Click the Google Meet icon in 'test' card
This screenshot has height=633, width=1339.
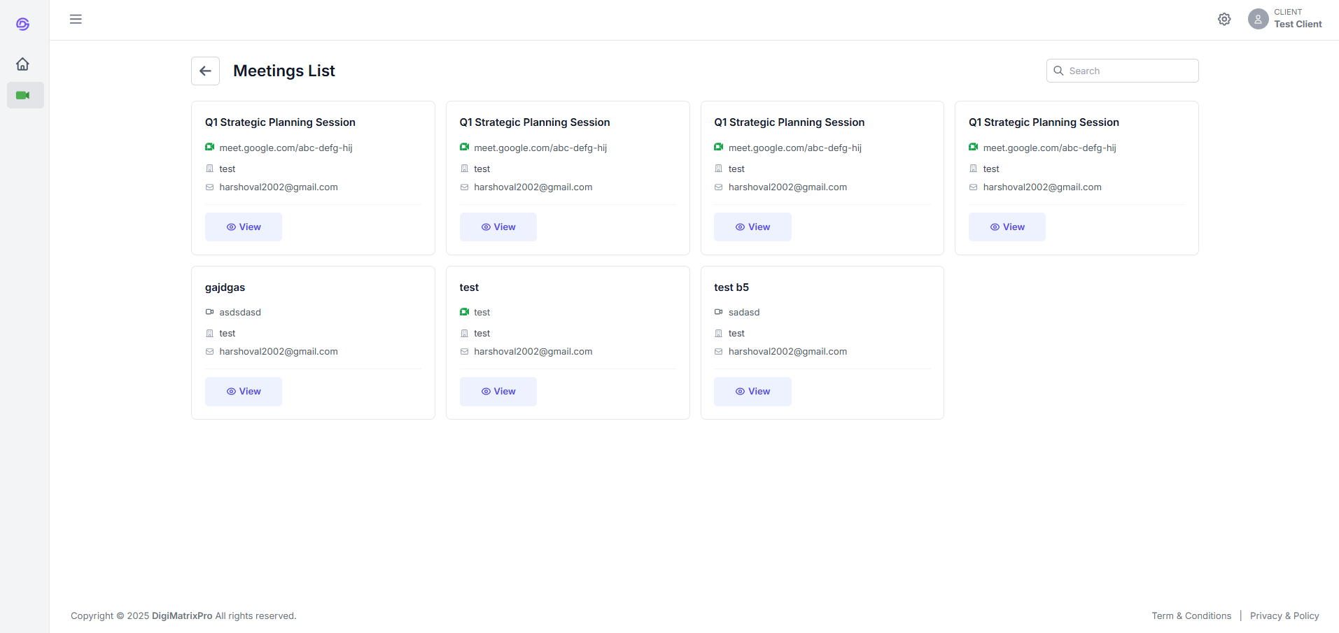point(464,312)
